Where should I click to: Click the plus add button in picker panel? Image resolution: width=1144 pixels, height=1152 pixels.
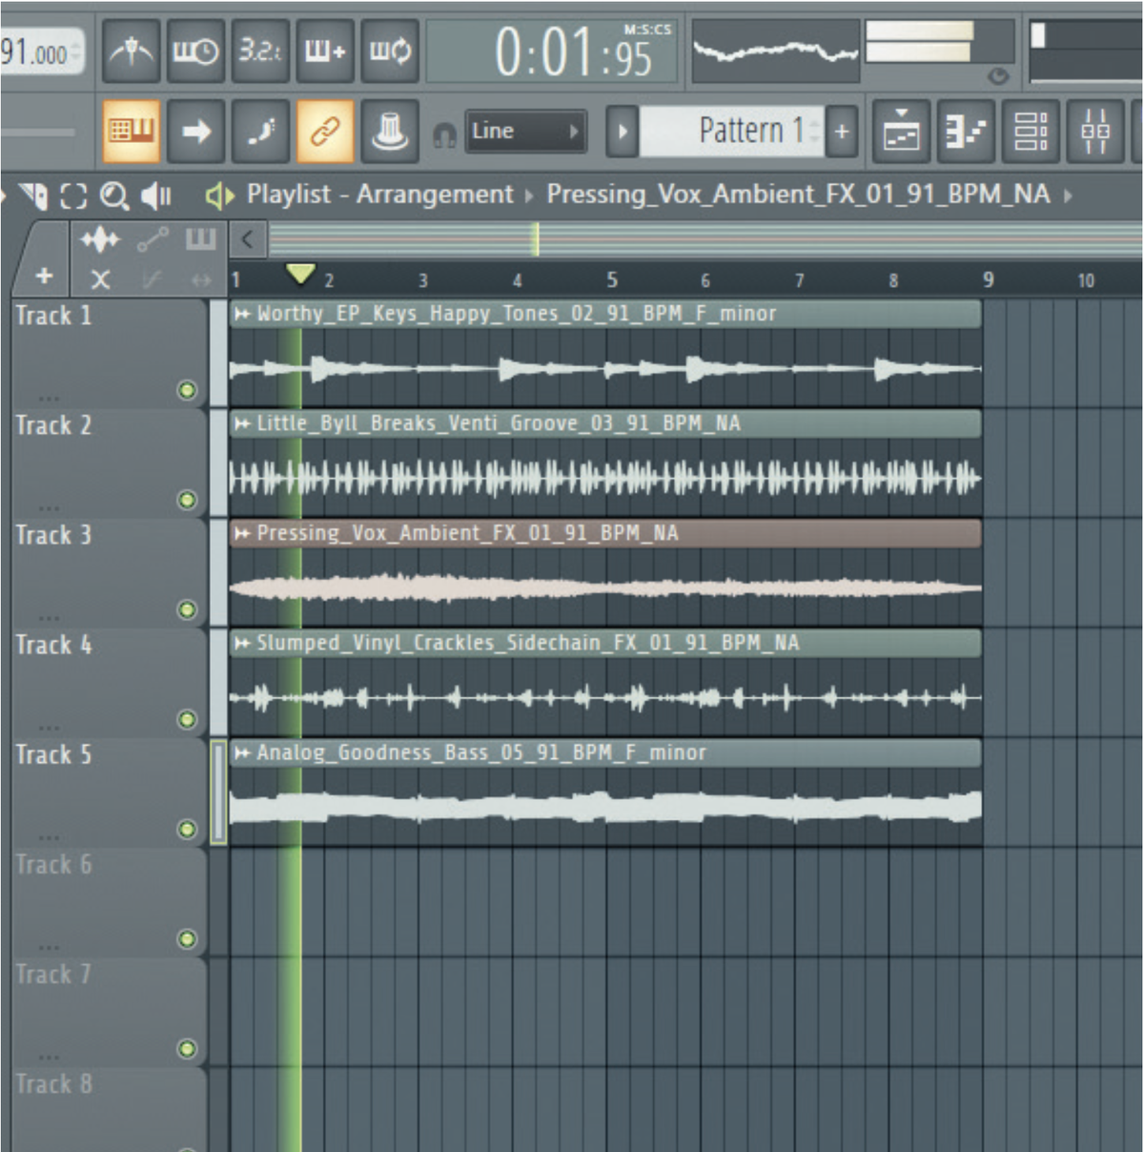44,276
